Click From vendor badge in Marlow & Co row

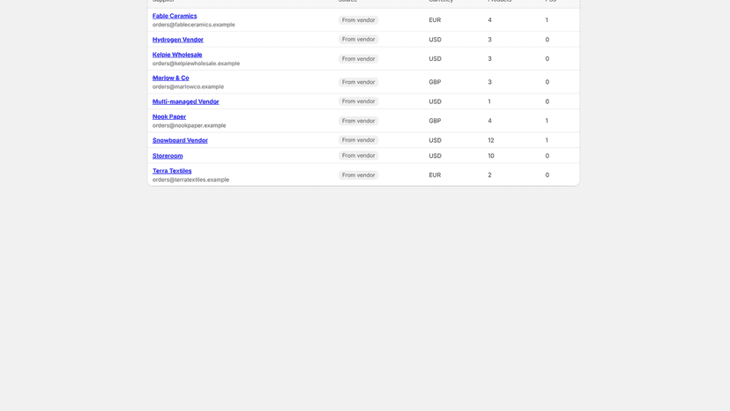(358, 82)
